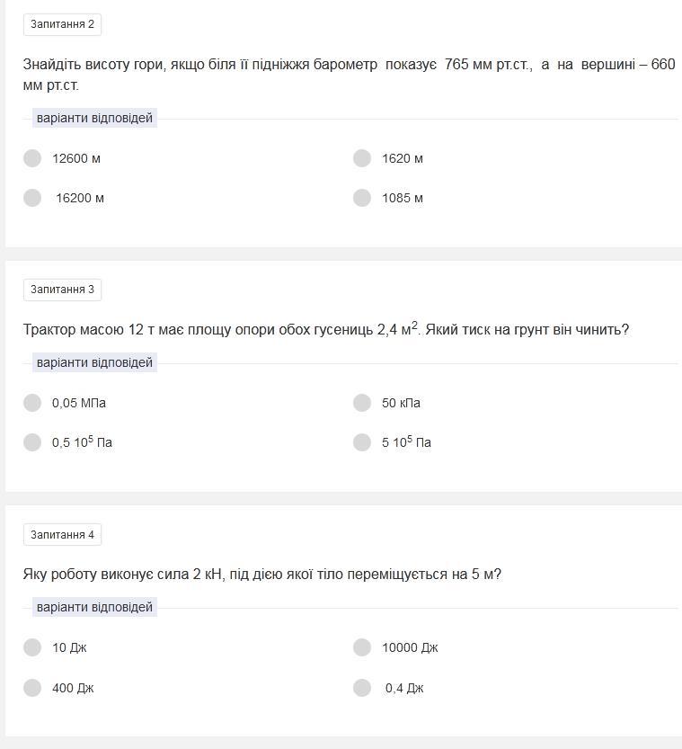
Task: Select the 12600 м answer option
Action: pos(32,158)
